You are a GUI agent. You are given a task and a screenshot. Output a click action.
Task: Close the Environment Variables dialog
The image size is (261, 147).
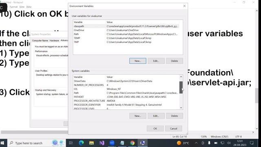point(184,6)
